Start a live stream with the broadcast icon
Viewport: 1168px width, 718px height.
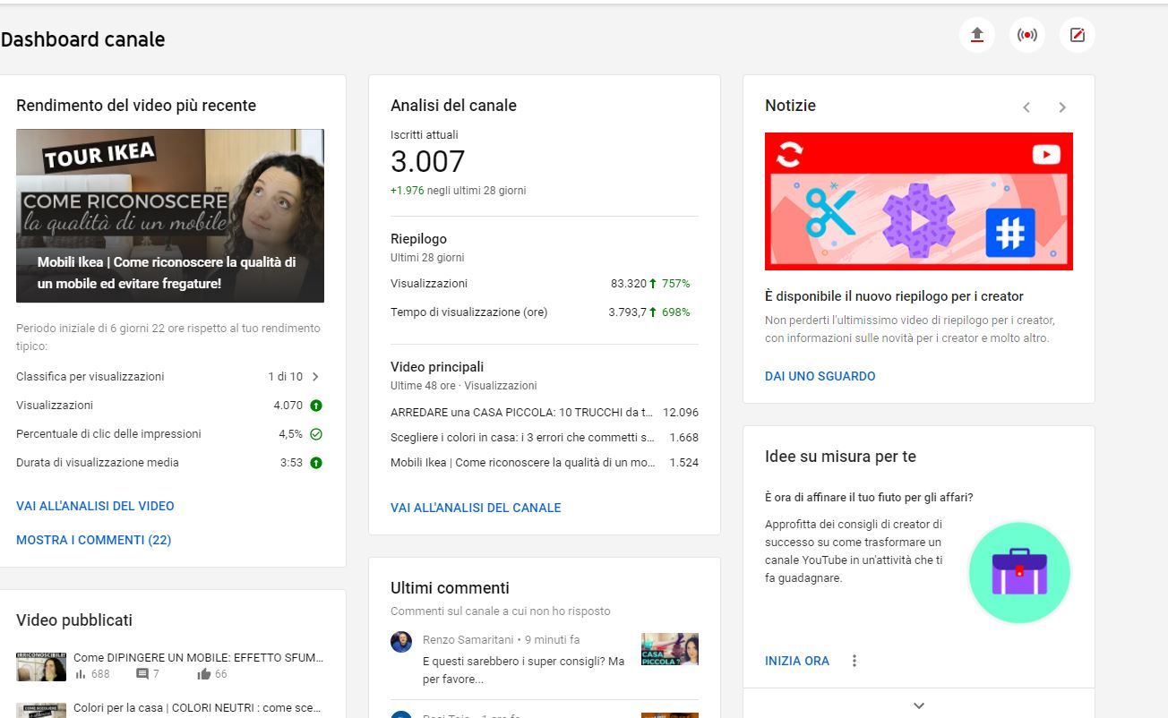click(1027, 35)
